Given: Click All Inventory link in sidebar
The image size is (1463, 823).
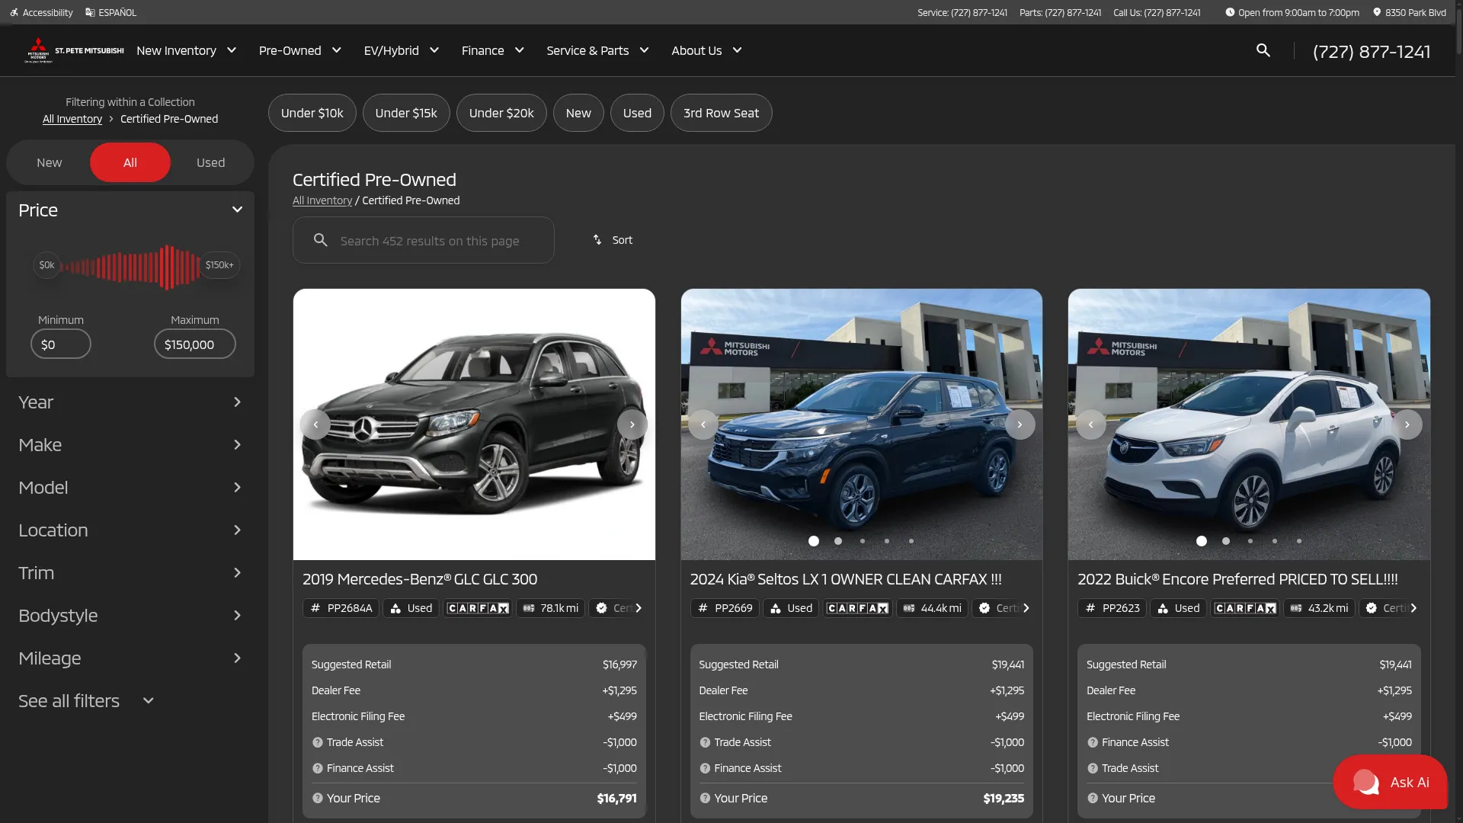Looking at the screenshot, I should pyautogui.click(x=72, y=119).
